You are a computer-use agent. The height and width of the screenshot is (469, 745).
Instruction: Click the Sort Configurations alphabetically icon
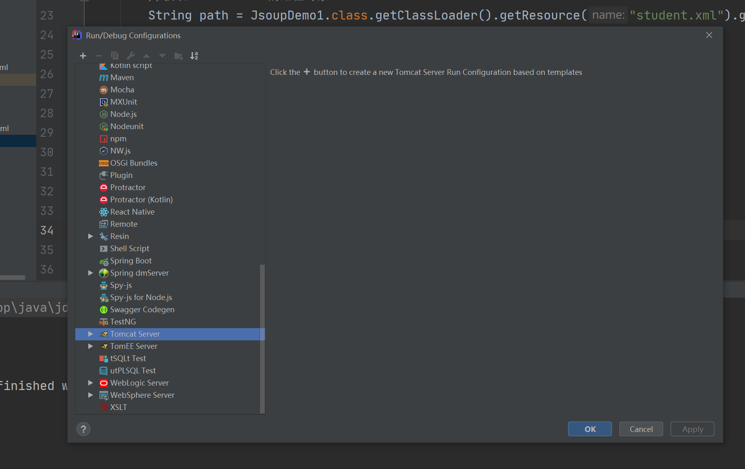coord(194,56)
